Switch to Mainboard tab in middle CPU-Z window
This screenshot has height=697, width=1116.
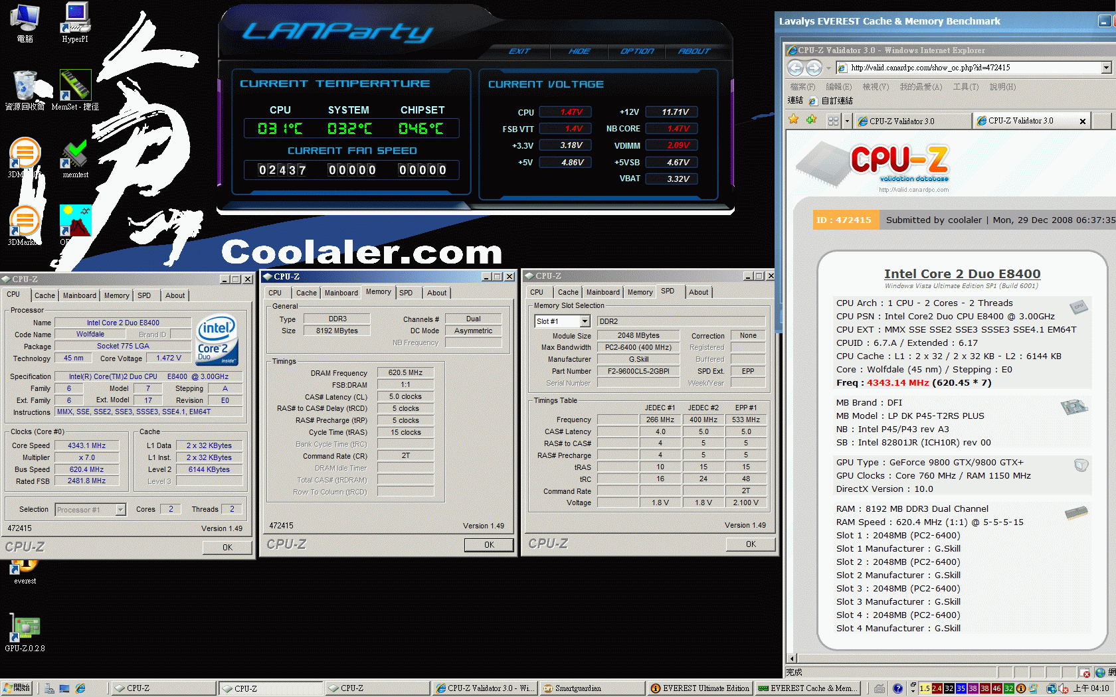pos(341,293)
